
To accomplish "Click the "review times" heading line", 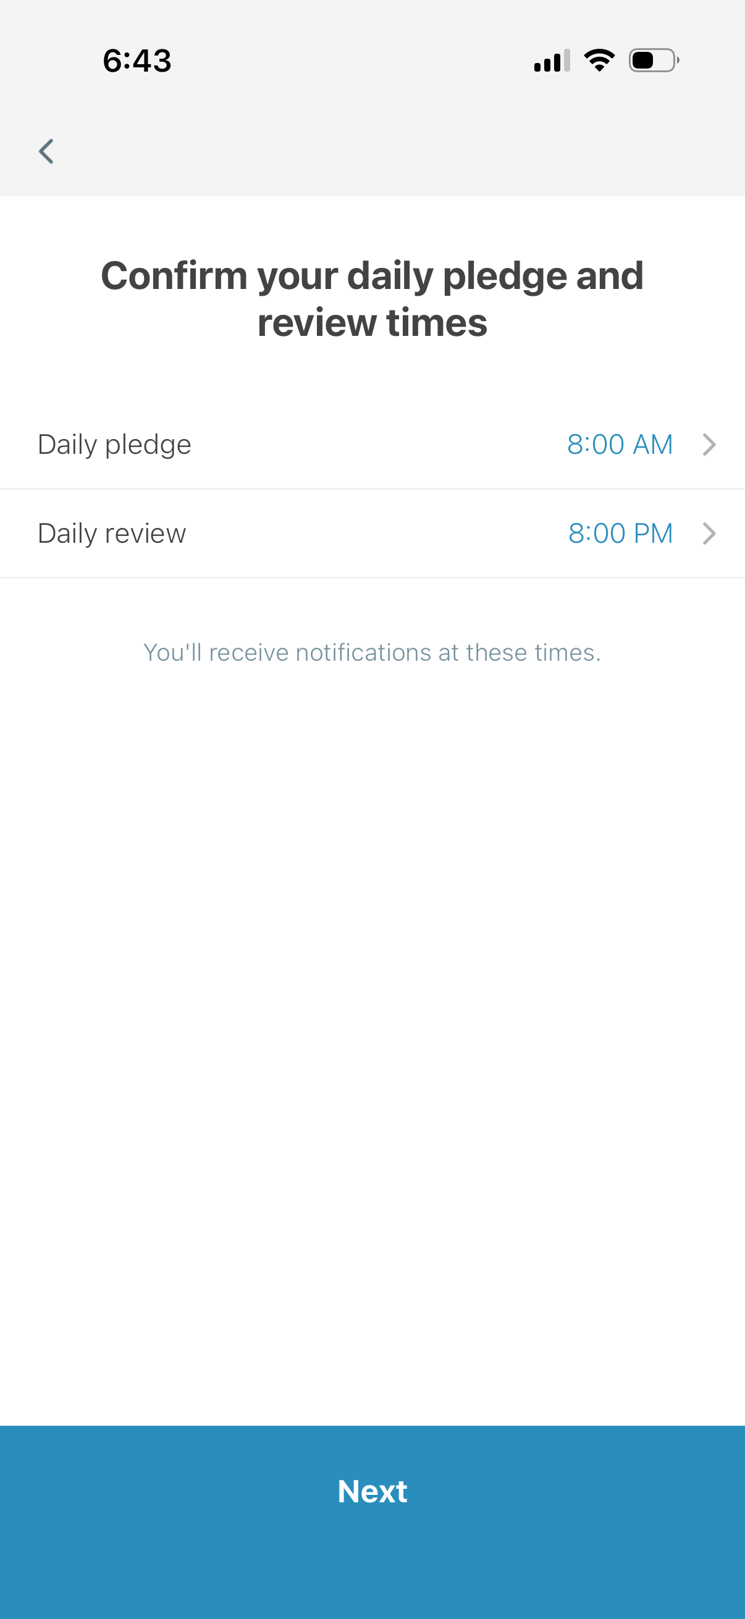I will (372, 323).
